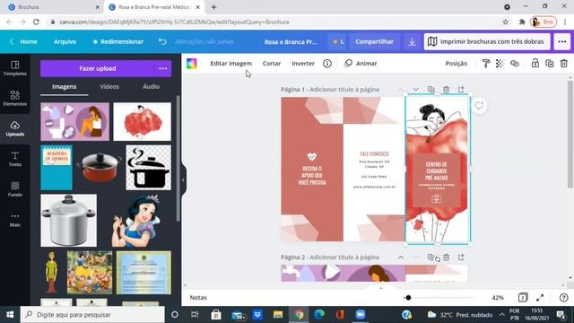This screenshot has width=574, height=323.
Task: Adjust the zoom slider handle
Action: (x=408, y=298)
